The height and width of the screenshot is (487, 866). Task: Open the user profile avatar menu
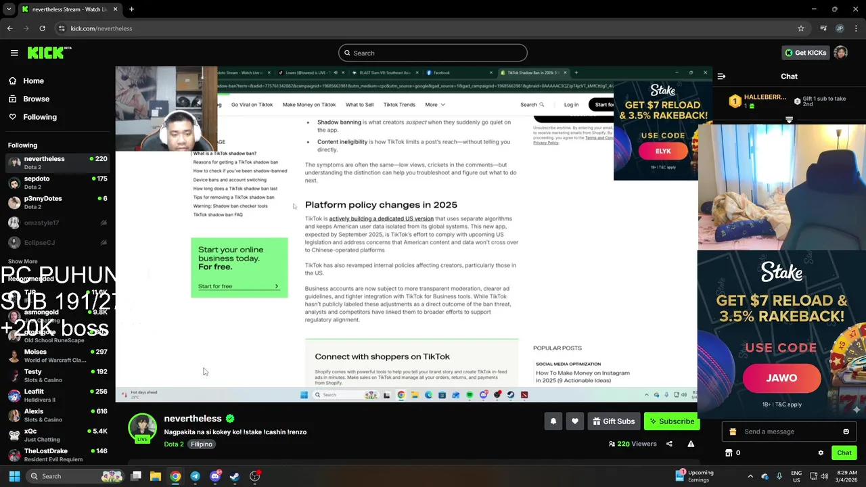point(840,53)
